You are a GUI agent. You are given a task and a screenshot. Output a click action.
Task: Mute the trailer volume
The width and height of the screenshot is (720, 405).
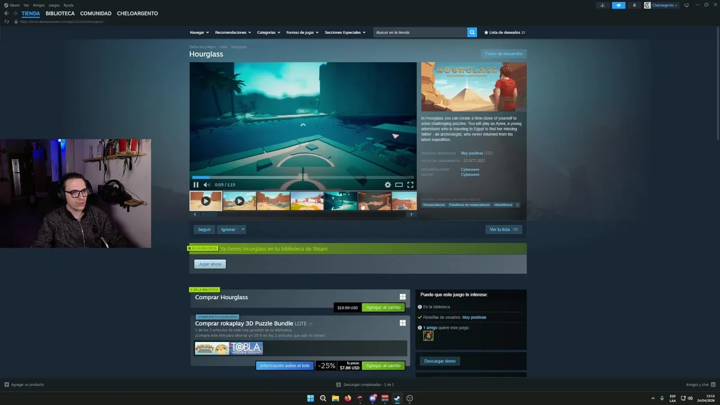coord(206,184)
